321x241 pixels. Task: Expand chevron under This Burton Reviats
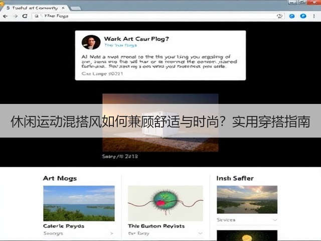pos(201,233)
